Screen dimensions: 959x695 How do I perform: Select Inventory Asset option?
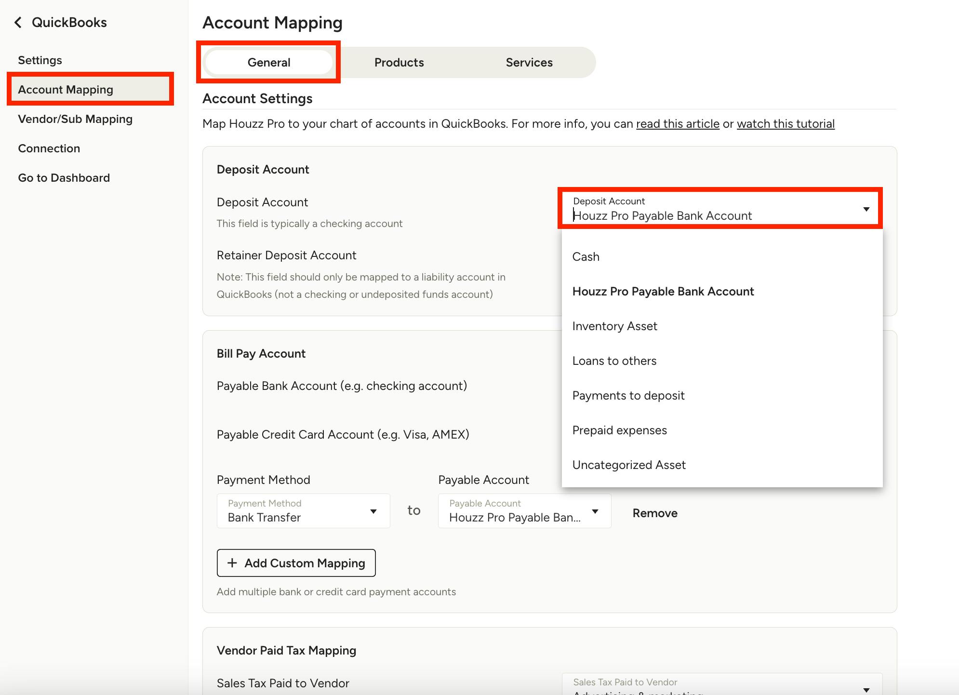614,326
